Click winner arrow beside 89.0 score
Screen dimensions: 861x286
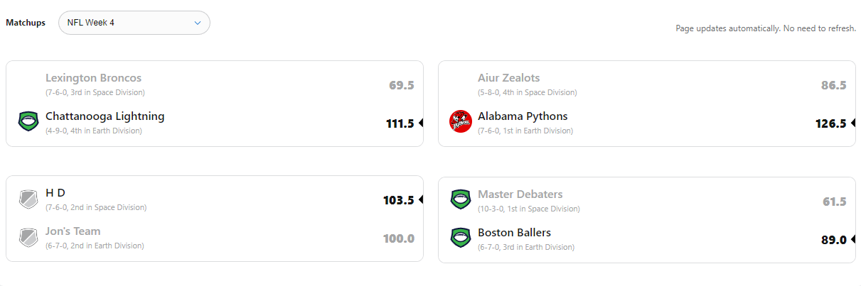(853, 240)
